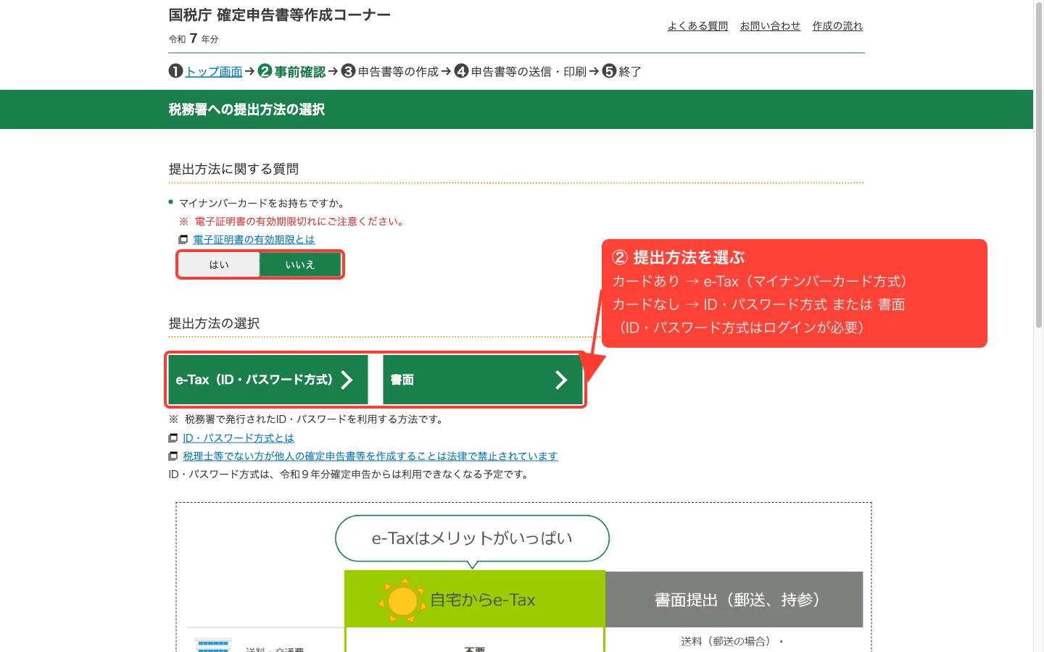Viewport: 1044px width, 652px height.
Task: Click step 4 申告書等の送信・印刷 label
Action: (x=529, y=72)
